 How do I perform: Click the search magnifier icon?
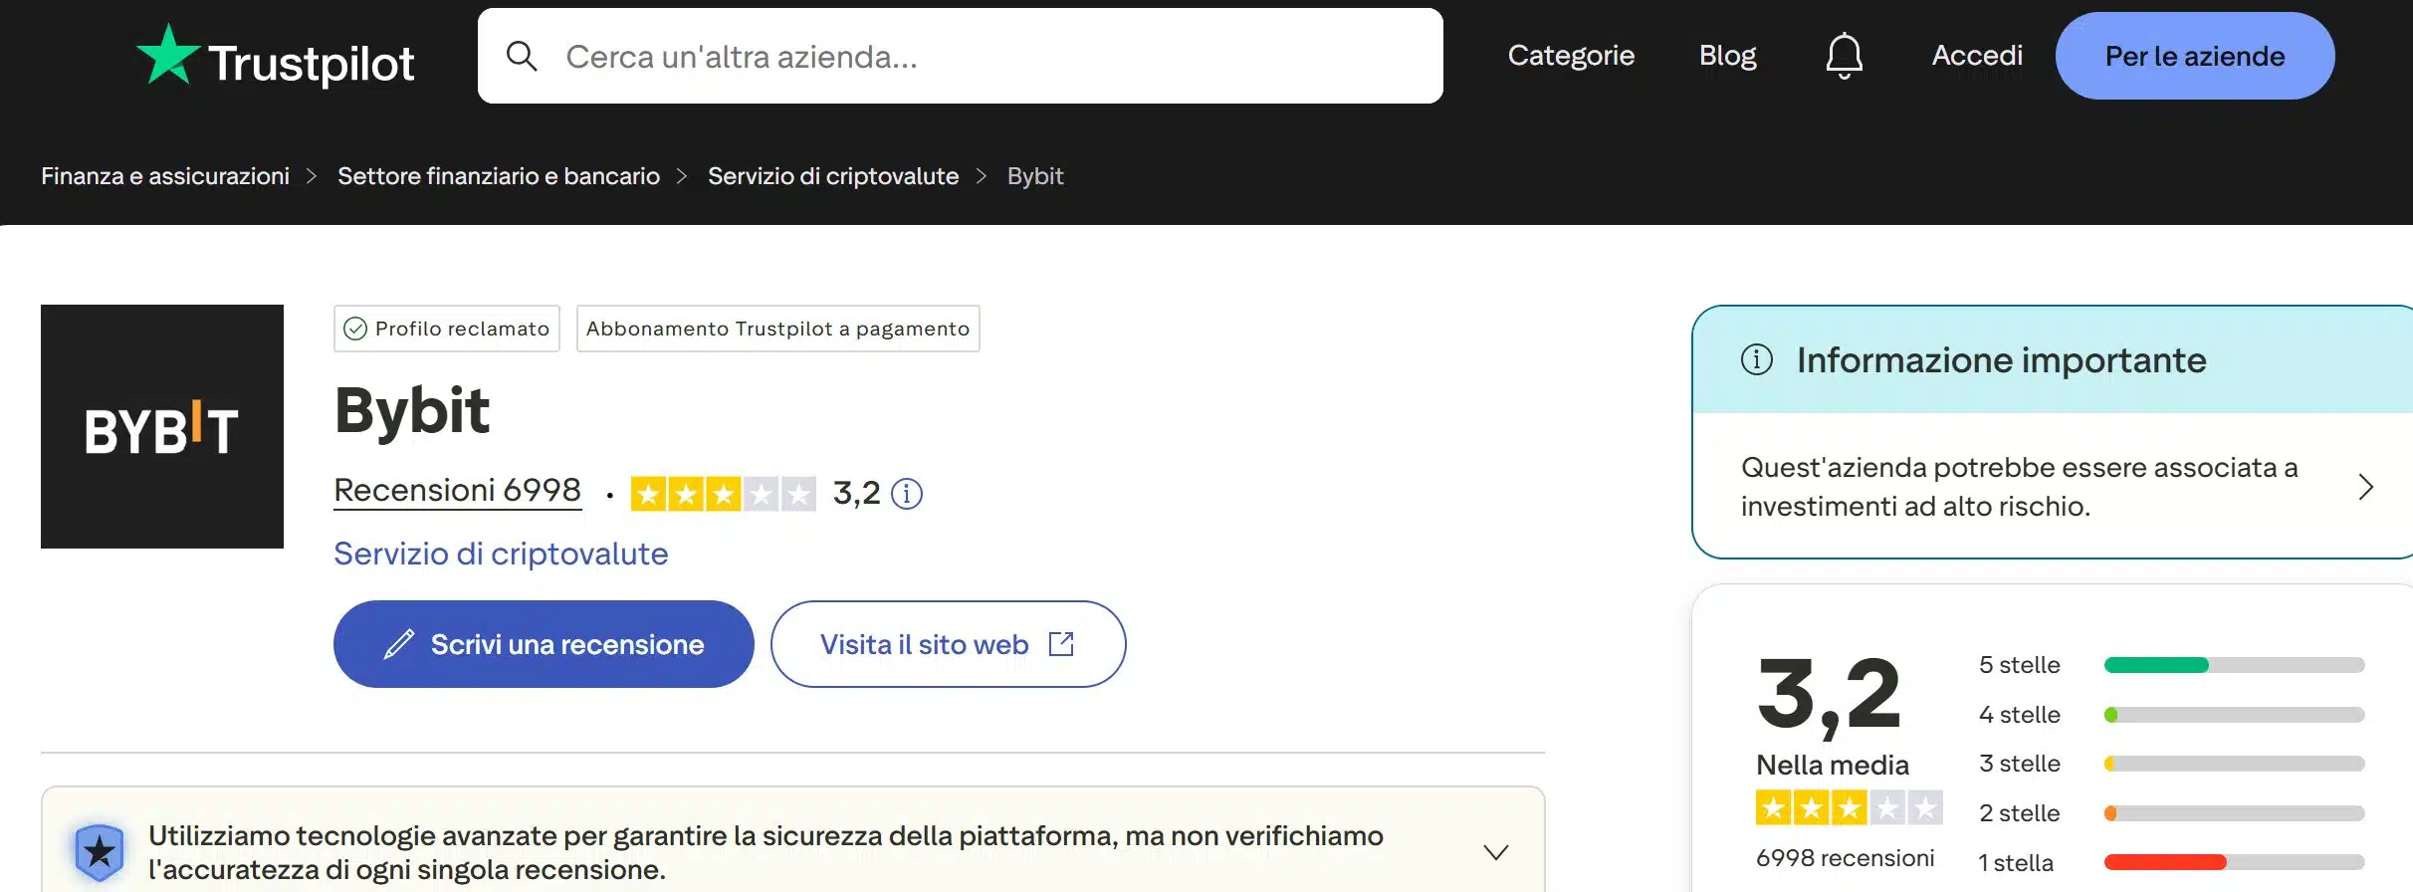(522, 56)
